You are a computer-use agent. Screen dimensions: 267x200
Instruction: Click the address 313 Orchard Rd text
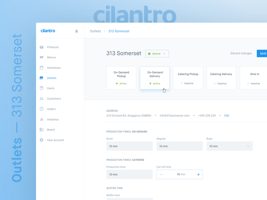point(129,115)
